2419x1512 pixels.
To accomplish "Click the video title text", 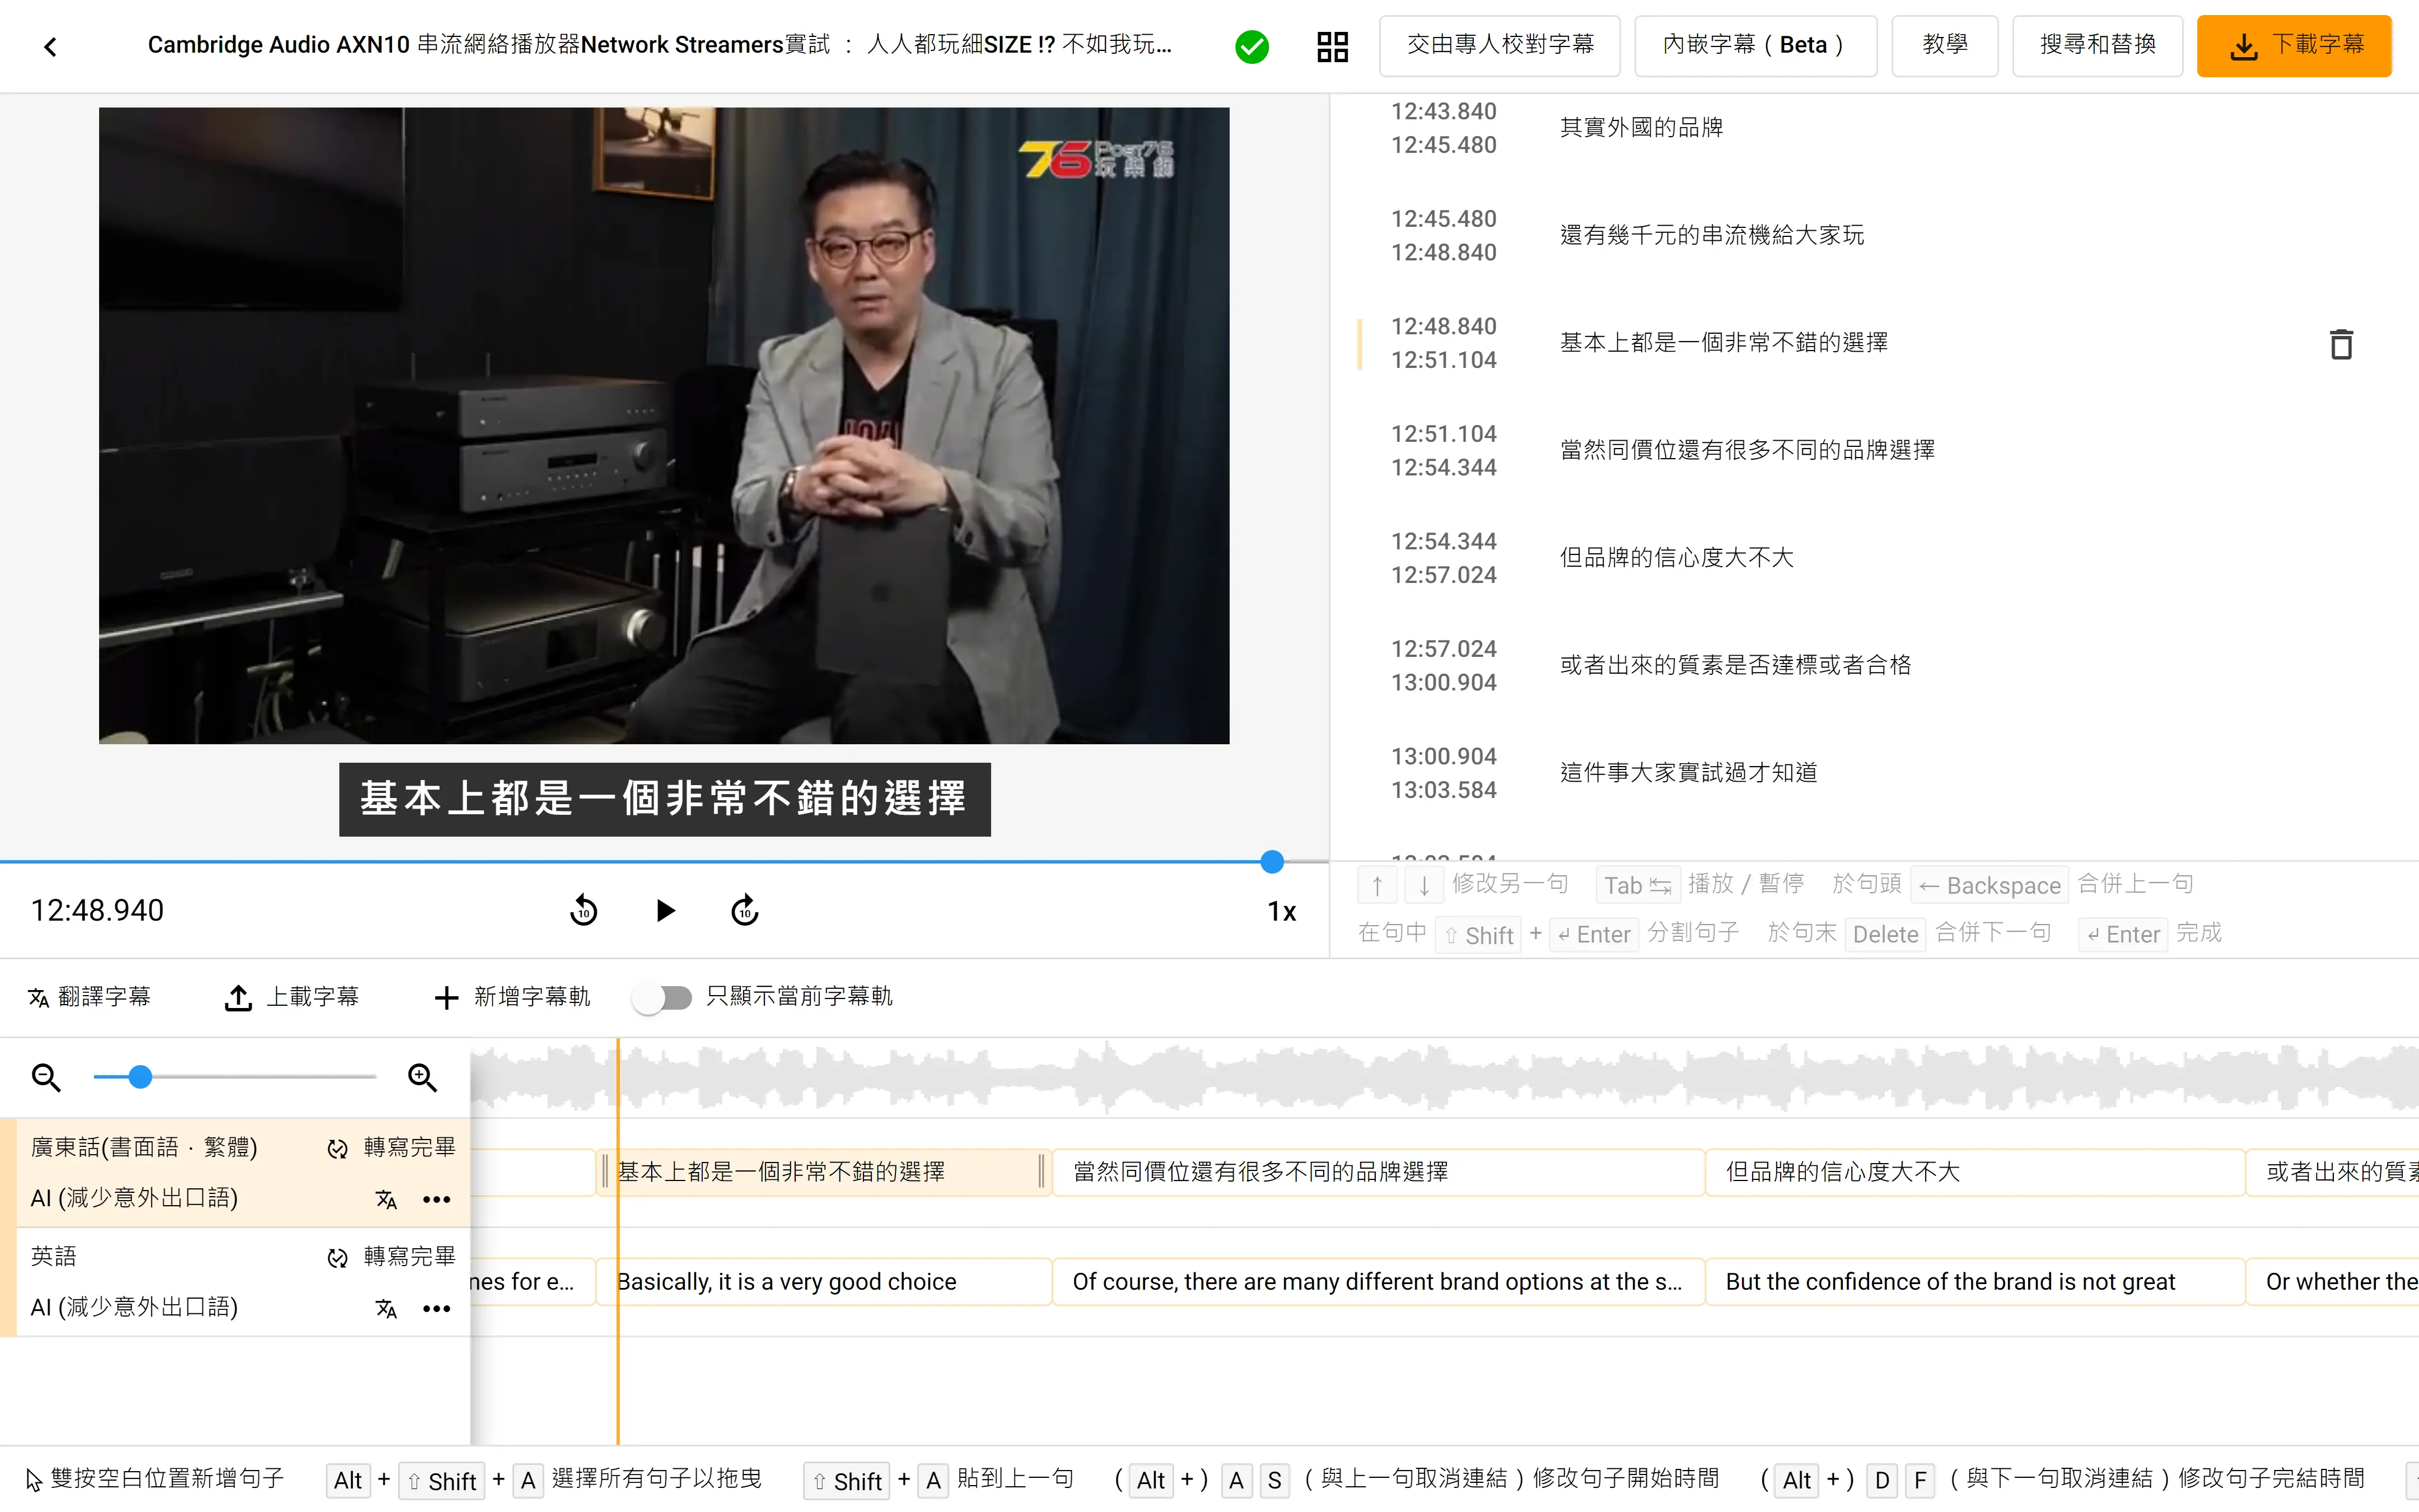I will 660,45.
